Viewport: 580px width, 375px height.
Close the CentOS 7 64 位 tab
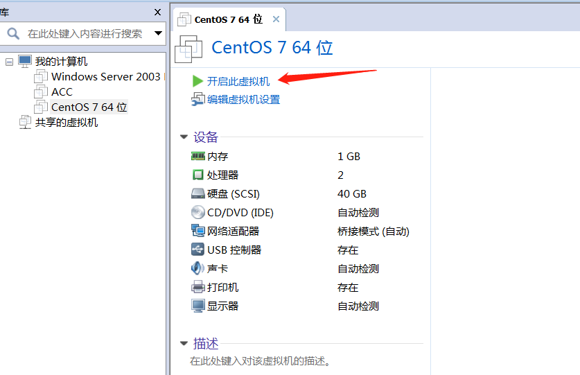tap(276, 19)
